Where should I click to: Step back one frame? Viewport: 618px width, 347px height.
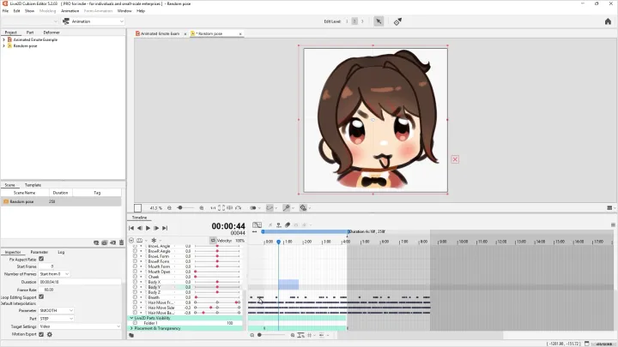140,228
